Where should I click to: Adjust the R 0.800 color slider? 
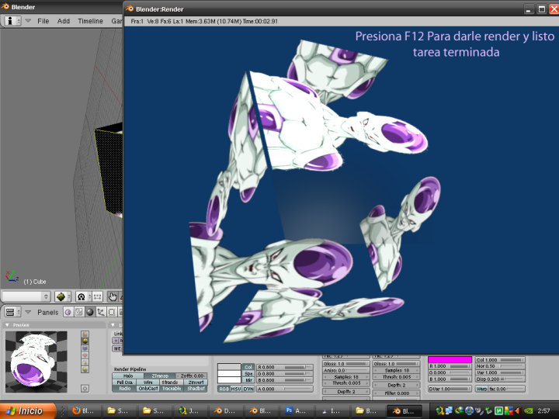pyautogui.click(x=284, y=367)
